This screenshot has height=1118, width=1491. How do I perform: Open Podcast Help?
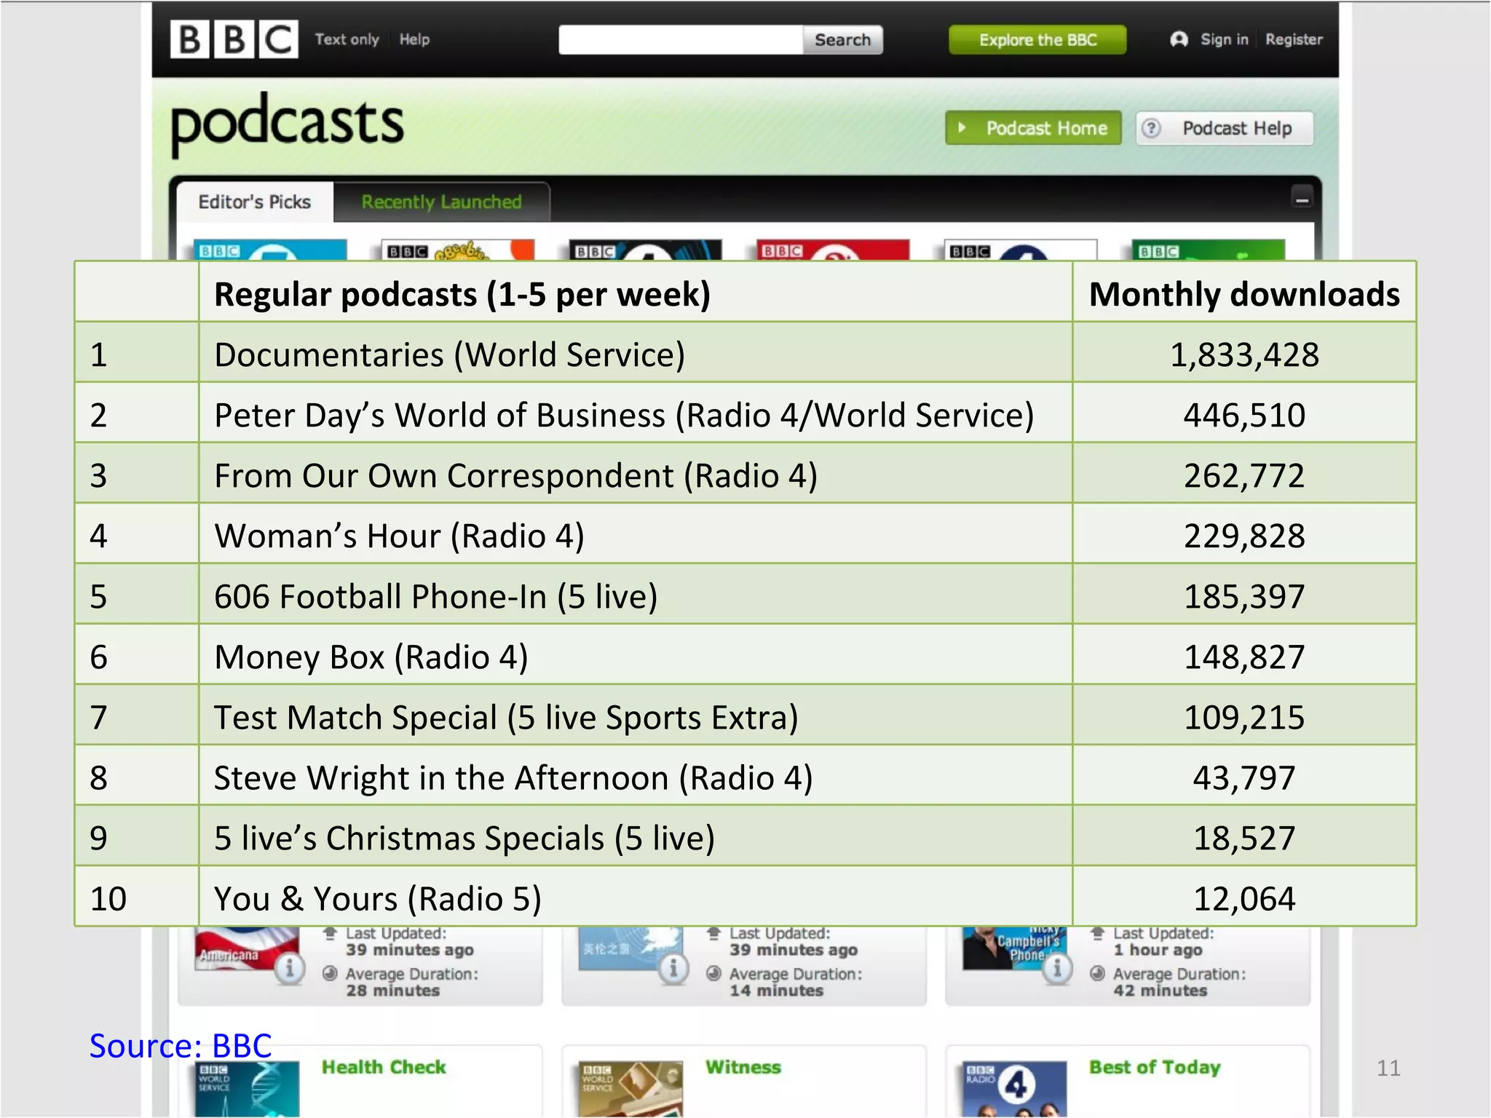tap(1225, 128)
